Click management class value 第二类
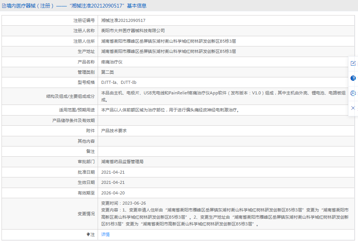The image size is (358, 242). point(107,72)
